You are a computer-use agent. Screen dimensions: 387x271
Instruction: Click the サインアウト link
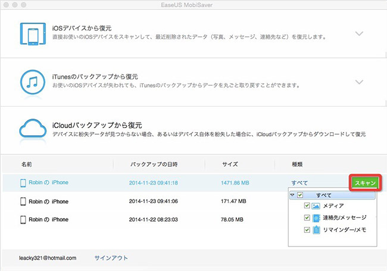point(111,258)
